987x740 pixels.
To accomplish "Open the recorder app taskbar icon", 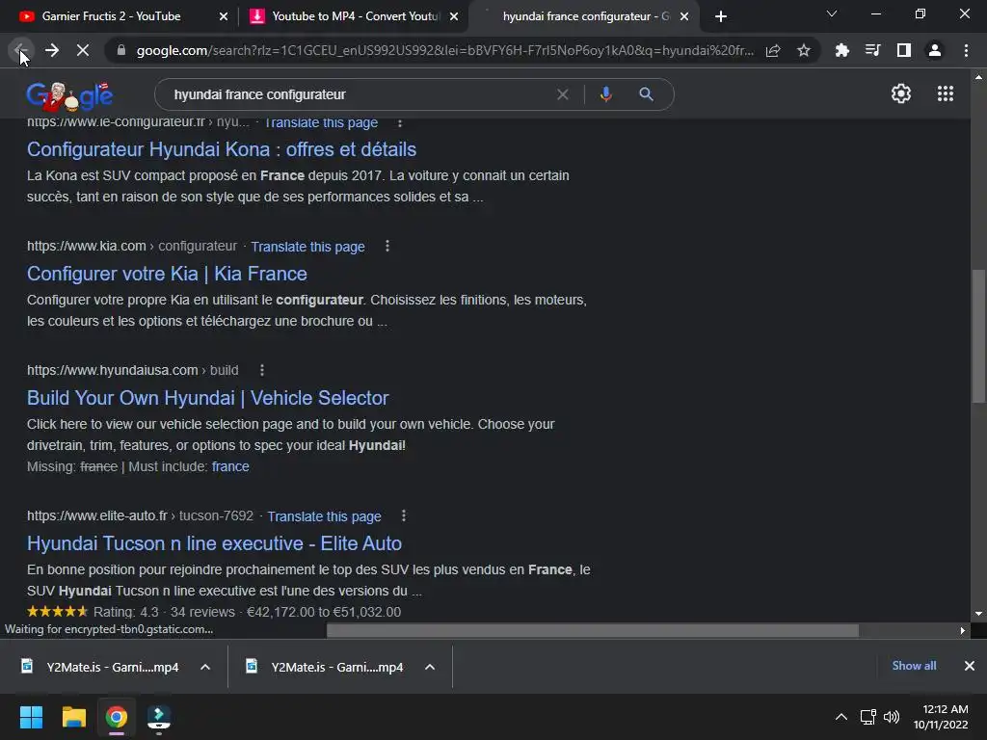I will 158,717.
